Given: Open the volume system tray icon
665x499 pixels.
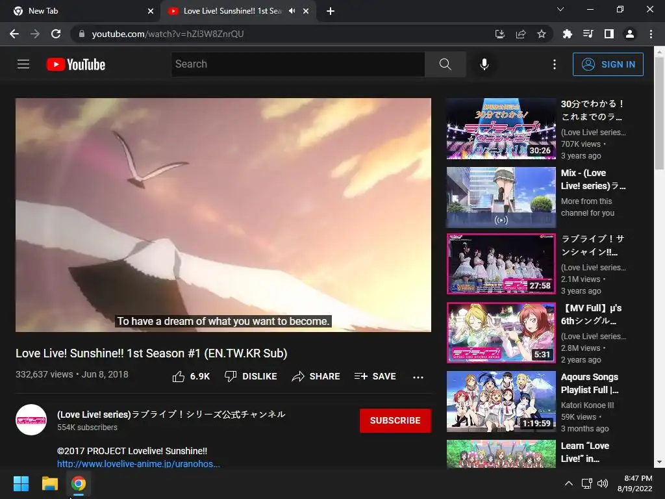Looking at the screenshot, I should click(x=602, y=483).
